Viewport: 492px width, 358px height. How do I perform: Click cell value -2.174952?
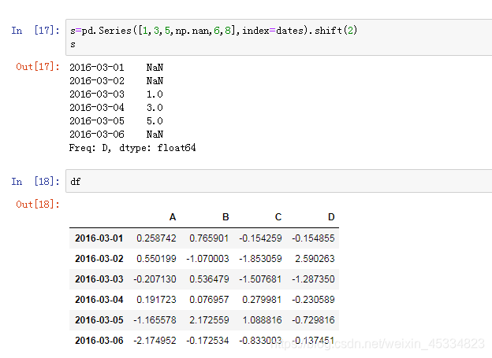155,341
